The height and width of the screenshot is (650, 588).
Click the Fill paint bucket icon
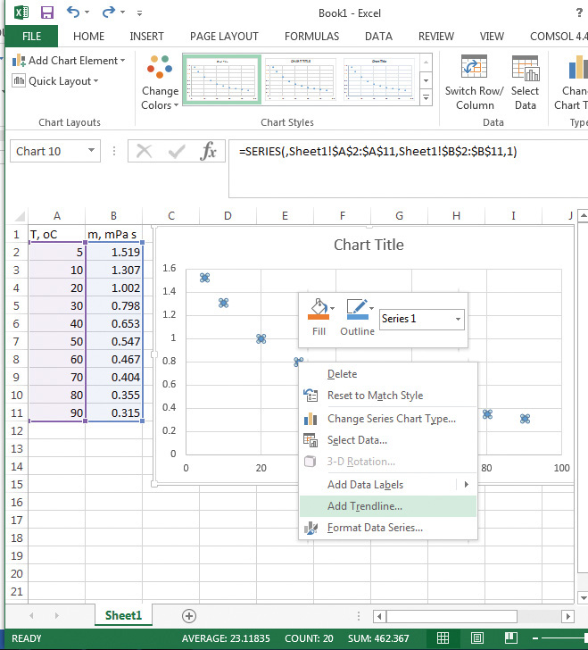pos(319,310)
